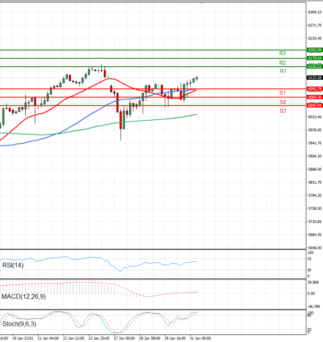This screenshot has width=323, height=342.
Task: Click the 5720.60 price axis value
Action: (315, 221)
